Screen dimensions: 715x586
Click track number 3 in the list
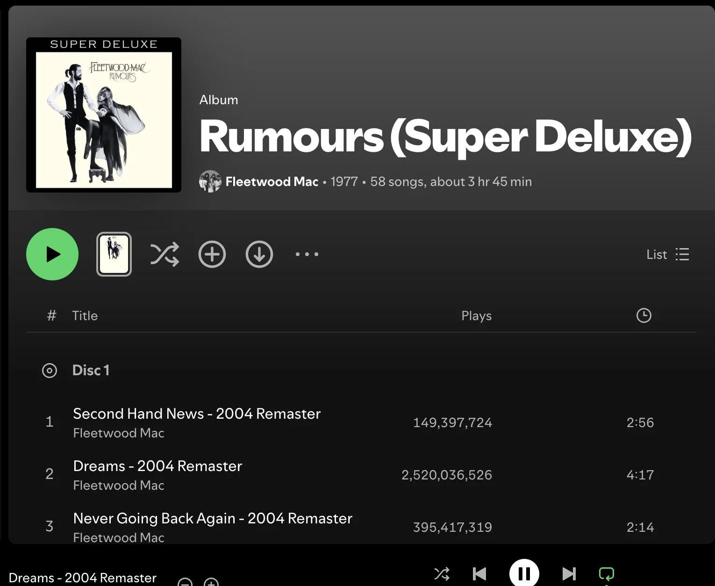click(50, 527)
